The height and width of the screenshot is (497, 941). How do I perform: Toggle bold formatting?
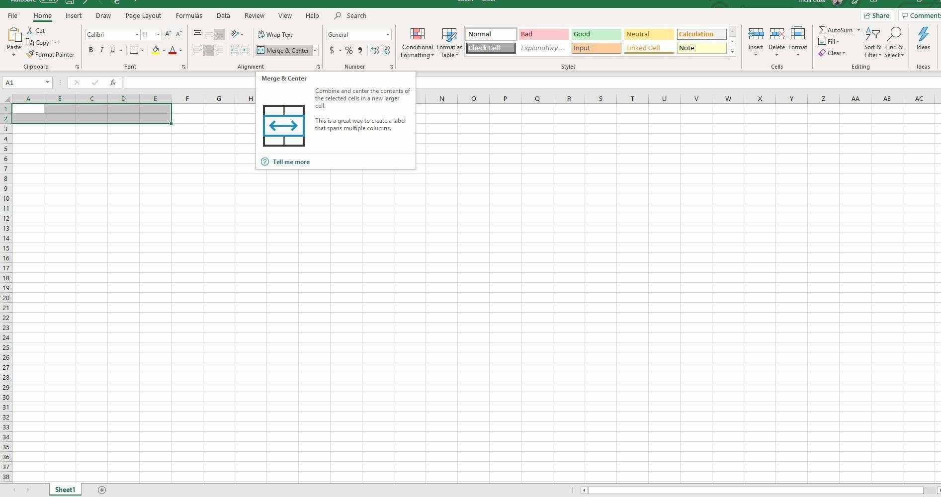point(91,50)
